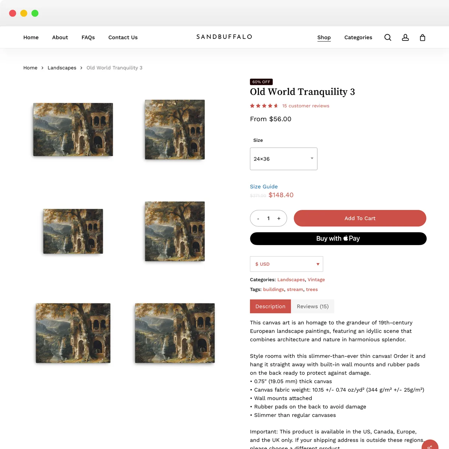Open the search icon in header

coord(388,37)
